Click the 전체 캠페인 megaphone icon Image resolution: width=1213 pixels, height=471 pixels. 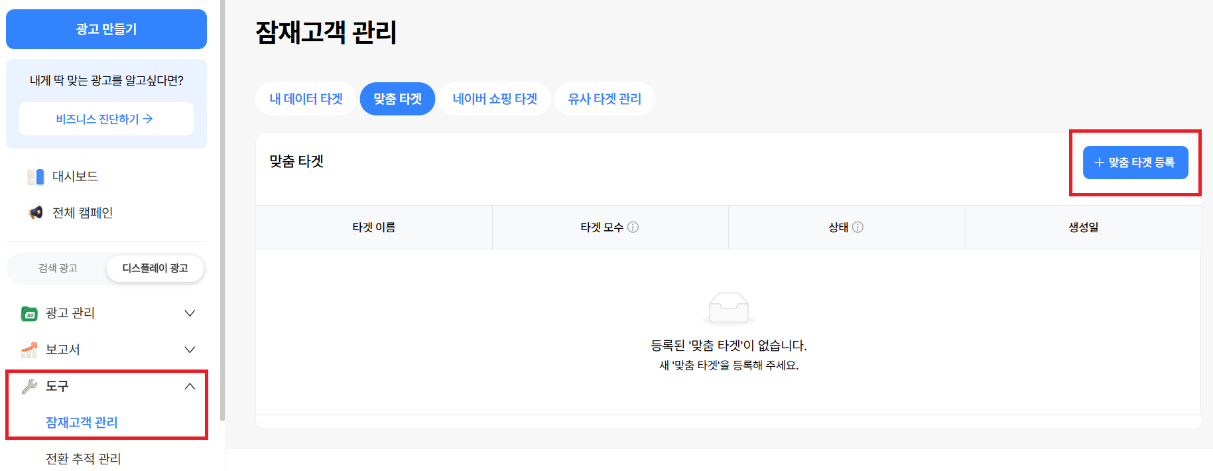pos(36,213)
